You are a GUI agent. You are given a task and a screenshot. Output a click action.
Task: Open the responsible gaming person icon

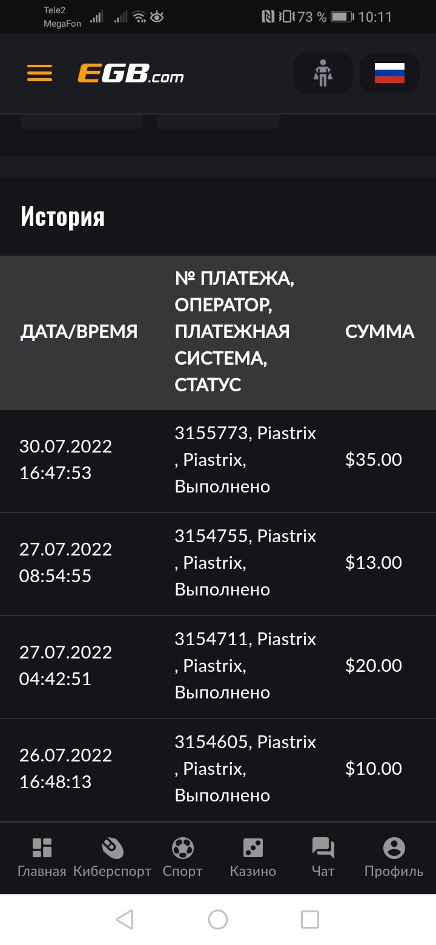pyautogui.click(x=323, y=73)
